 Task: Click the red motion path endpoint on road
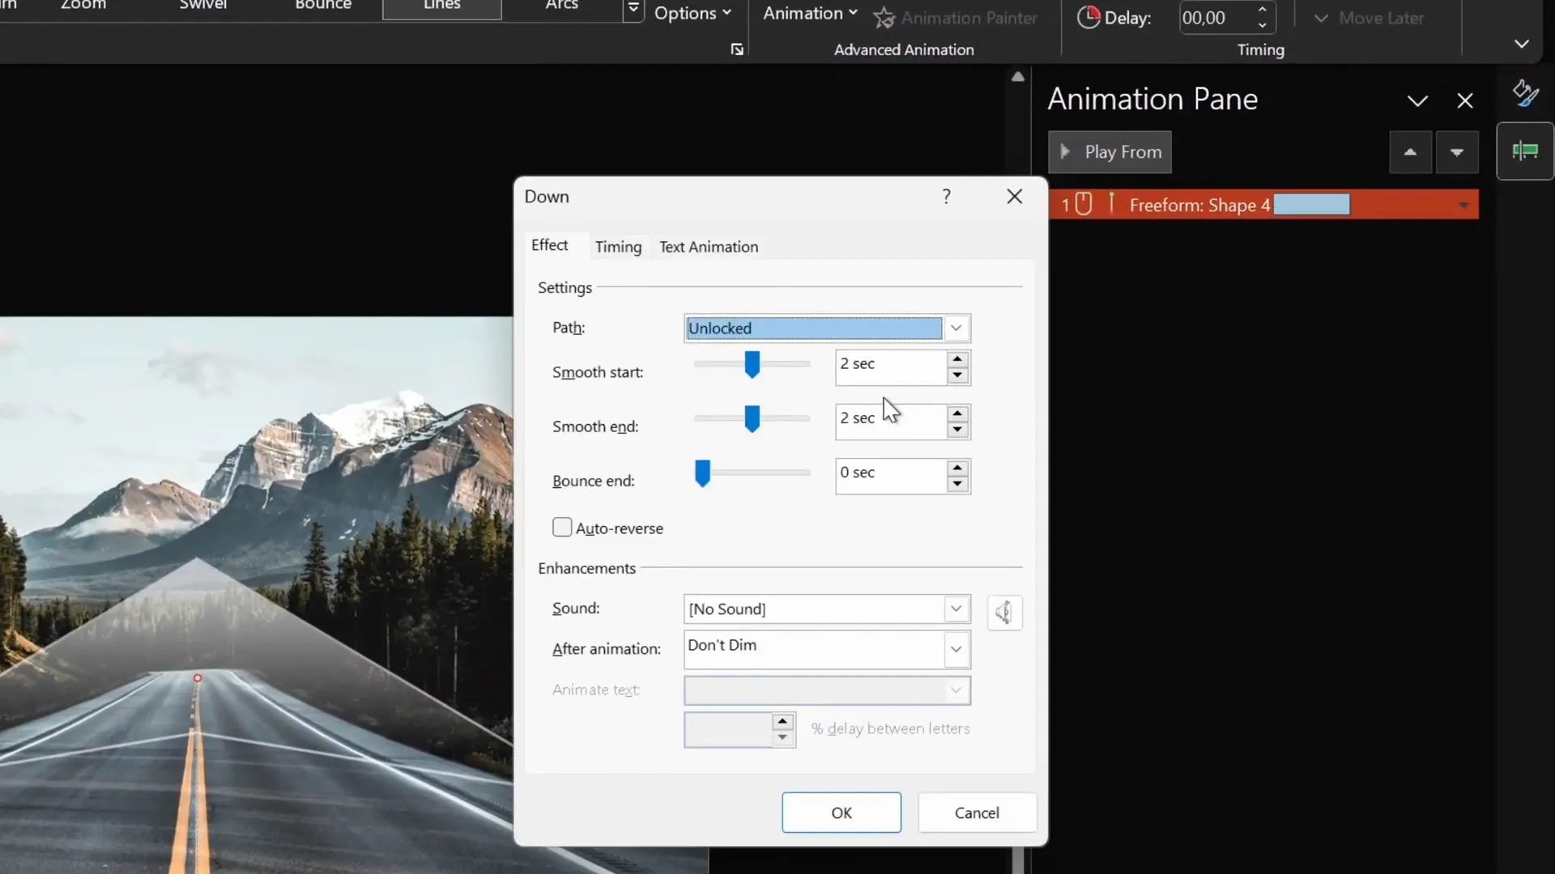pyautogui.click(x=197, y=678)
